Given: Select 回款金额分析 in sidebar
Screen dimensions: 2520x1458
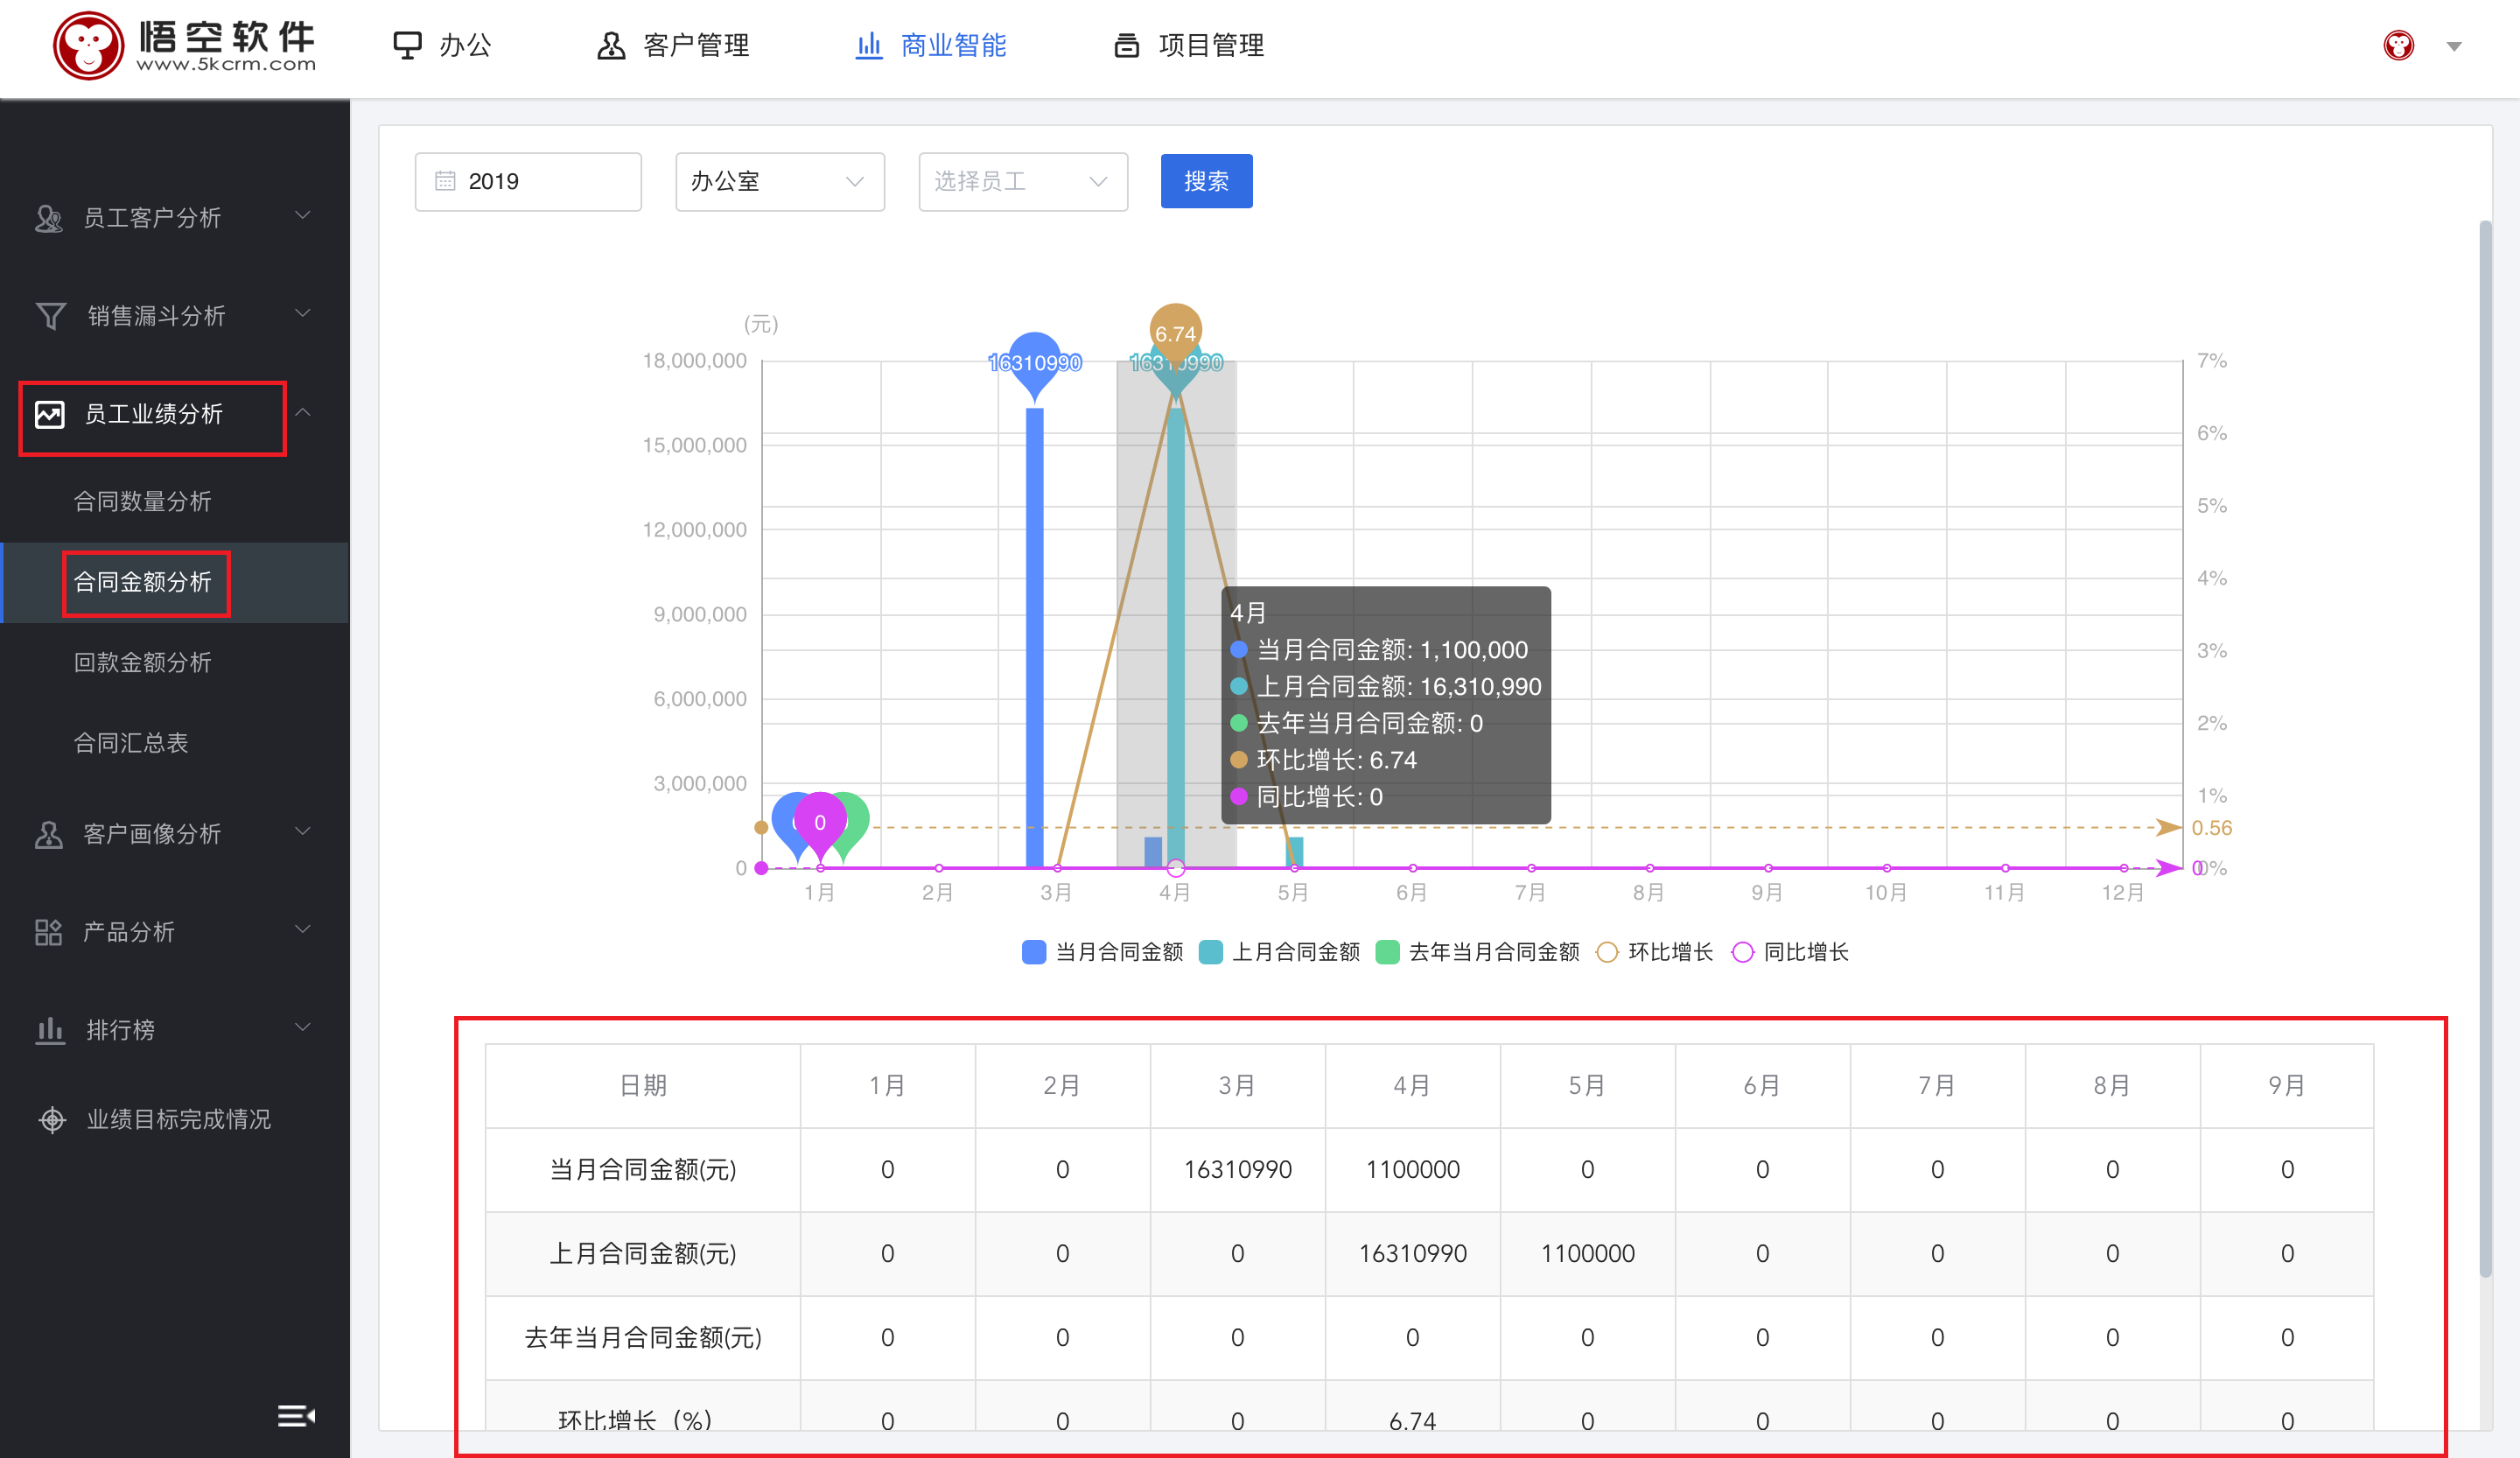Looking at the screenshot, I should coord(143,662).
